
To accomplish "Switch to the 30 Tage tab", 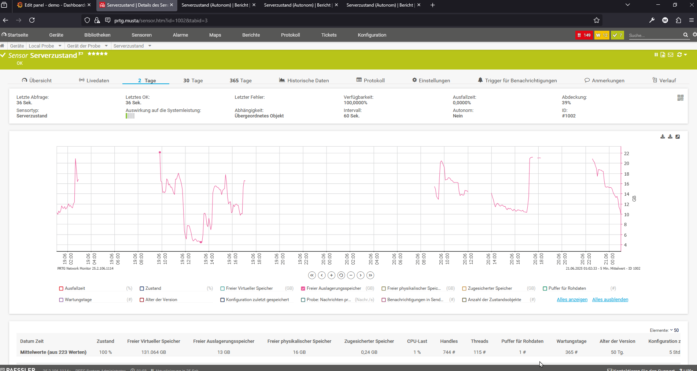I will click(x=193, y=80).
